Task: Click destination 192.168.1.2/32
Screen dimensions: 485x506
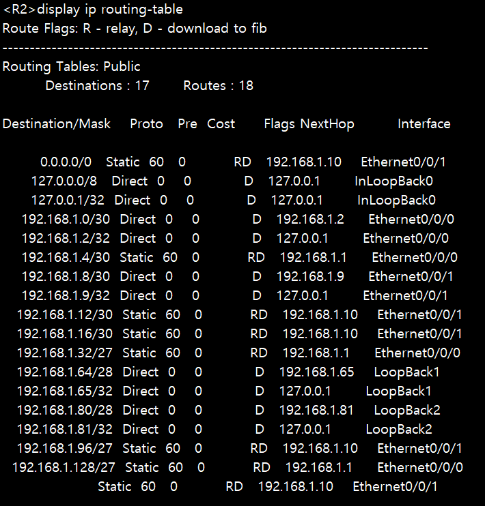Action: (66, 239)
